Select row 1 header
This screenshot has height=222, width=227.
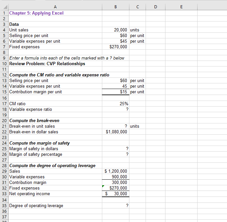(4, 13)
